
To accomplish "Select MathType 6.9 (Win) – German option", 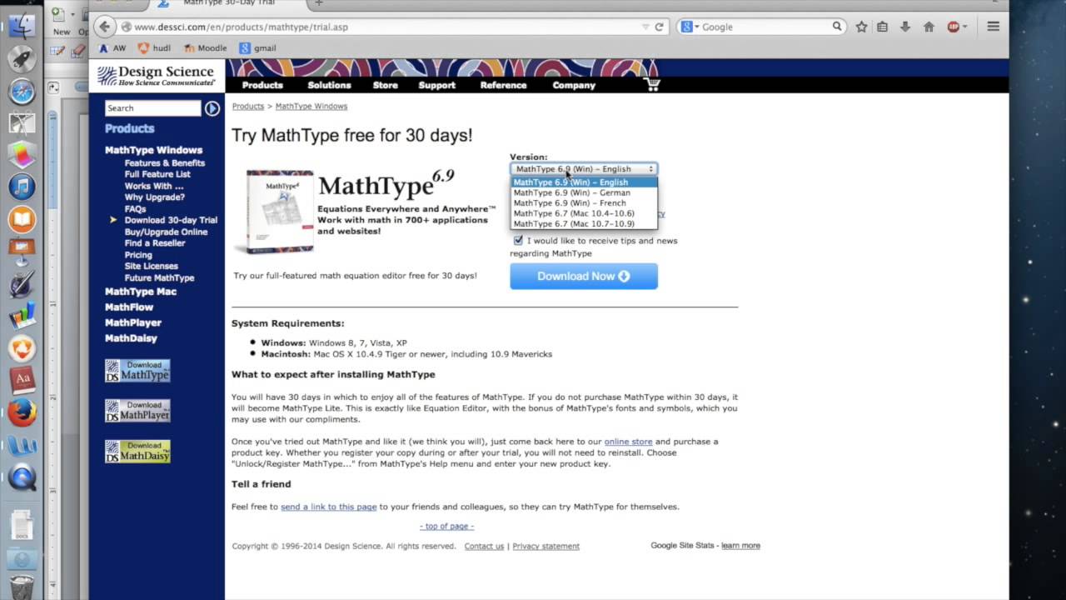I will click(584, 192).
